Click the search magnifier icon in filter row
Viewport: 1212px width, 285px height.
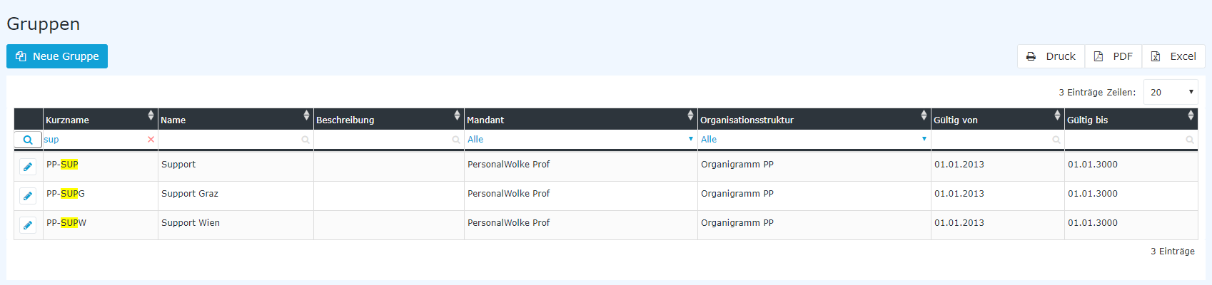click(x=28, y=140)
